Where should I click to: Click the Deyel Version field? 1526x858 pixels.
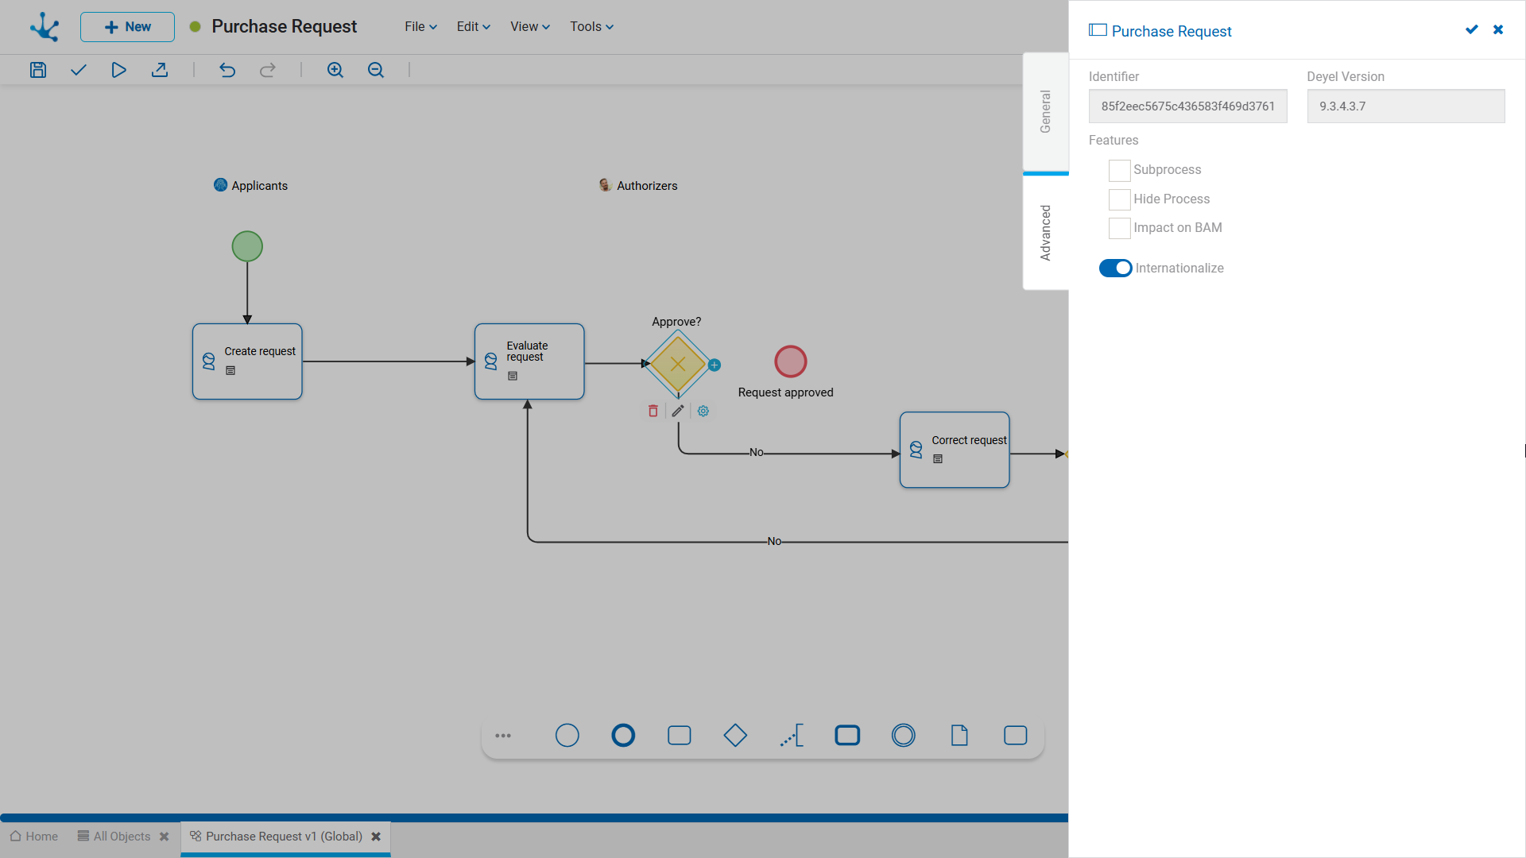pyautogui.click(x=1406, y=106)
